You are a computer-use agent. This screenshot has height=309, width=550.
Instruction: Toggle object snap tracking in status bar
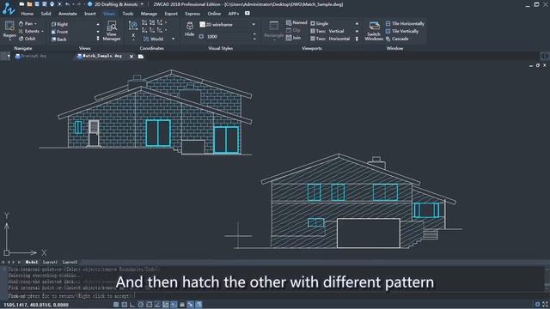[x=157, y=305]
